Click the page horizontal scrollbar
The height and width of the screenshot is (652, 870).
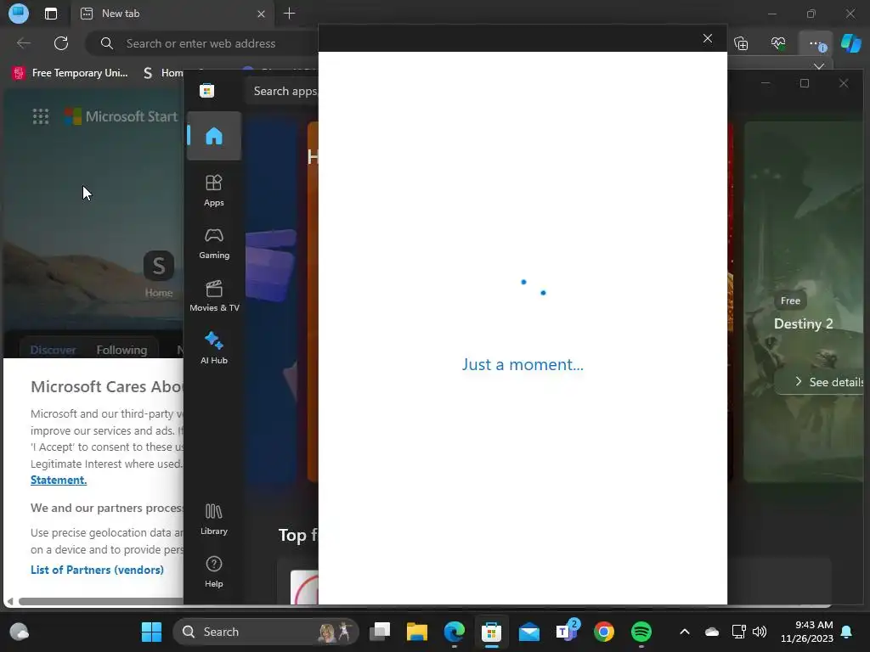(100, 602)
